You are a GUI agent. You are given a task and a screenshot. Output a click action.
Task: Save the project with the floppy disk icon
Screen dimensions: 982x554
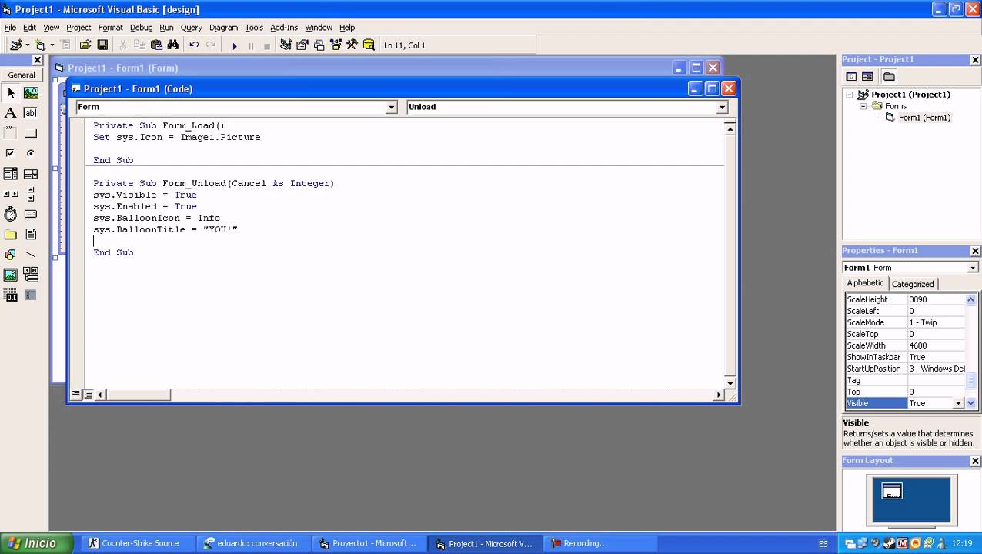click(x=102, y=45)
